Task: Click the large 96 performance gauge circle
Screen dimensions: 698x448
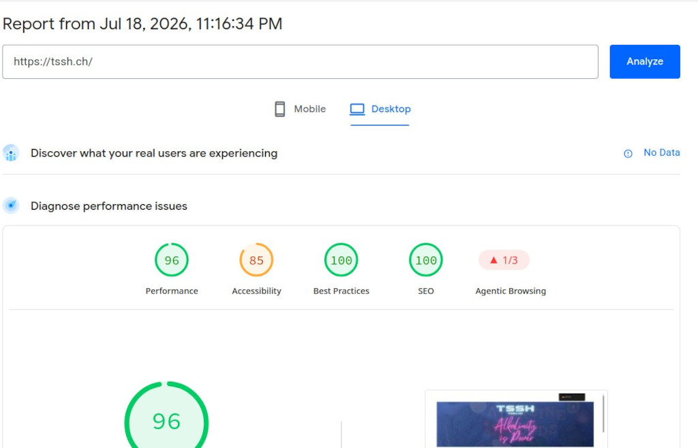Action: click(166, 418)
